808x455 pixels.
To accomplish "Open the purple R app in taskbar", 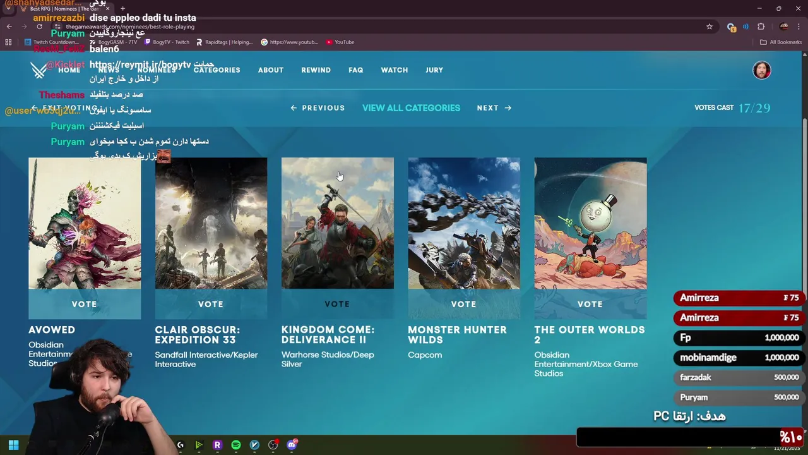I will coord(217,445).
